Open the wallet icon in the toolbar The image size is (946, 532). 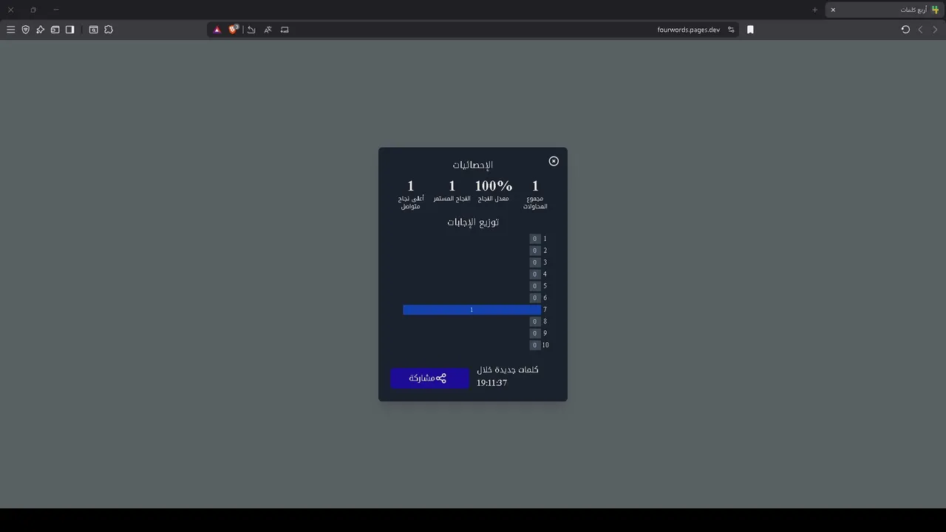coord(55,30)
